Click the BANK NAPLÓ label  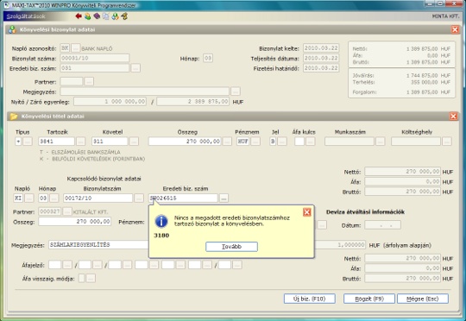tap(97, 48)
